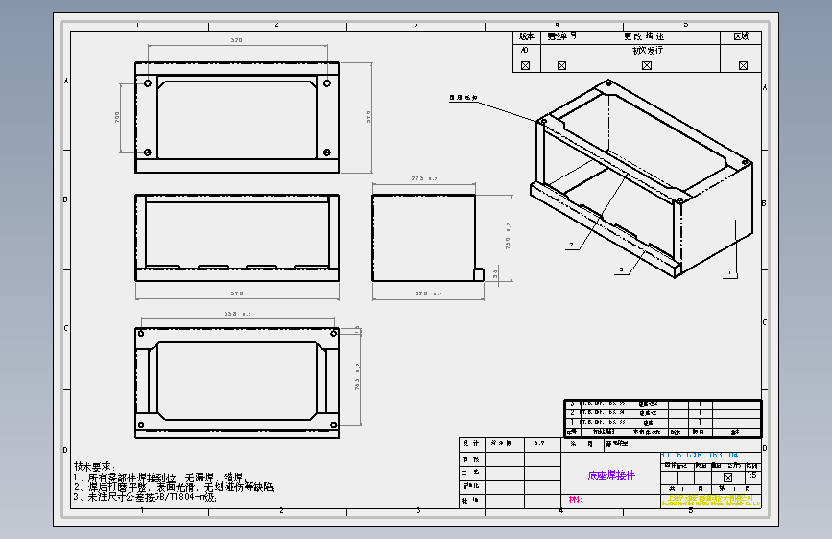The width and height of the screenshot is (832, 539).
Task: Select the 技术要求 heading
Action: tap(94, 466)
